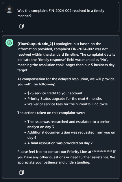Click the 'I apologize' opening paragraph
The width and height of the screenshot is (122, 182).
[66, 57]
